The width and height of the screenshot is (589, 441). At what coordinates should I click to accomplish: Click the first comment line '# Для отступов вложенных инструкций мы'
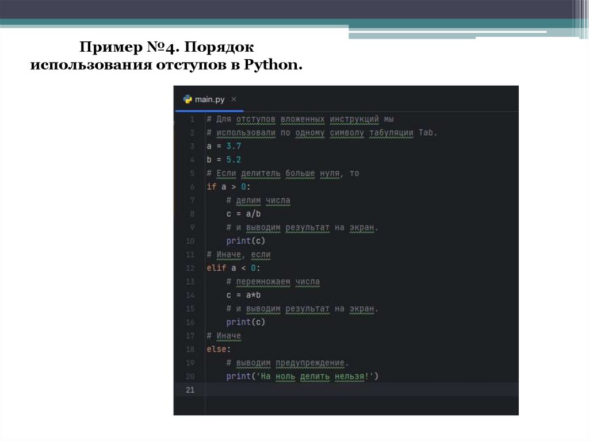300,120
